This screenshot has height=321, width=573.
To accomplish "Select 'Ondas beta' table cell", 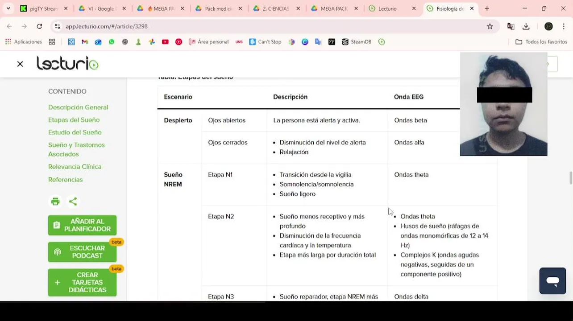I will [411, 120].
